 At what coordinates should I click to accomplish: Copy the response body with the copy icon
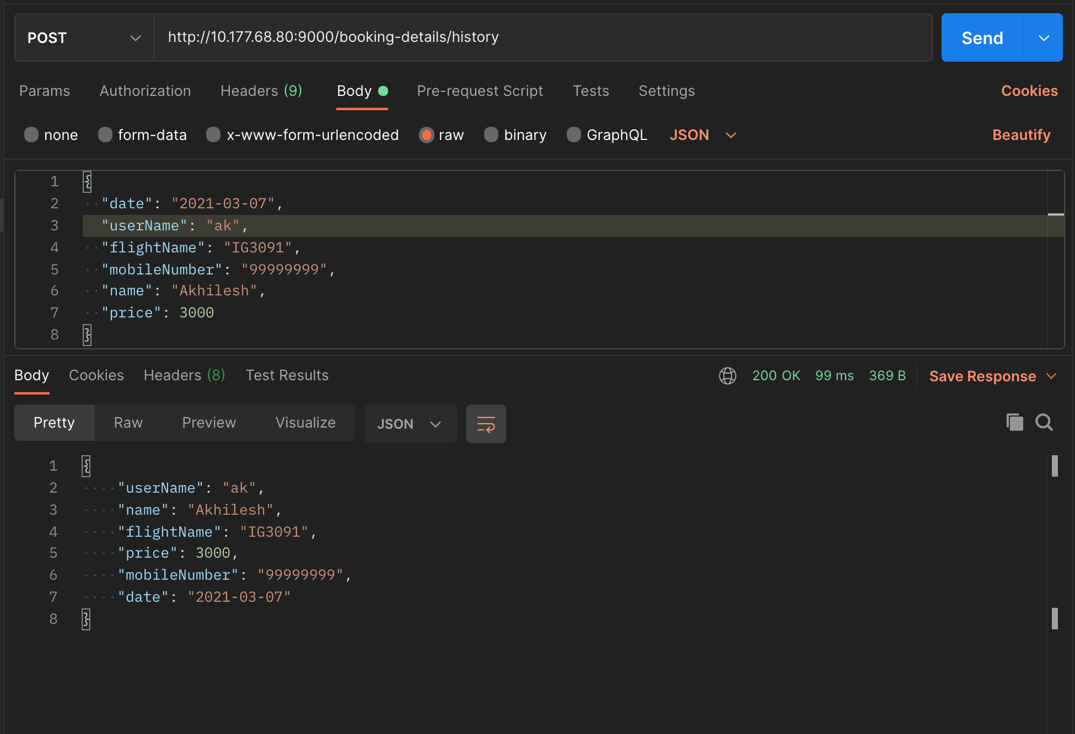1014,422
